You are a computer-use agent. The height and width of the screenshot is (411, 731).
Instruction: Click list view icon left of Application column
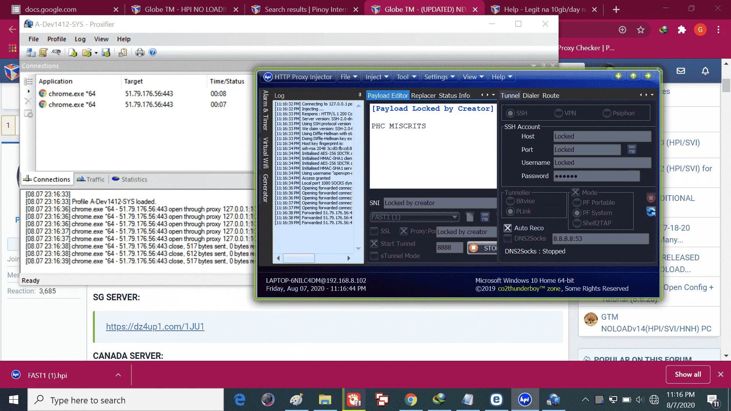(x=28, y=81)
